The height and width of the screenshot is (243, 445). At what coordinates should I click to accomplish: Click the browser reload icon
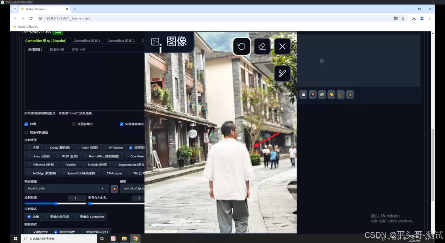31,18
